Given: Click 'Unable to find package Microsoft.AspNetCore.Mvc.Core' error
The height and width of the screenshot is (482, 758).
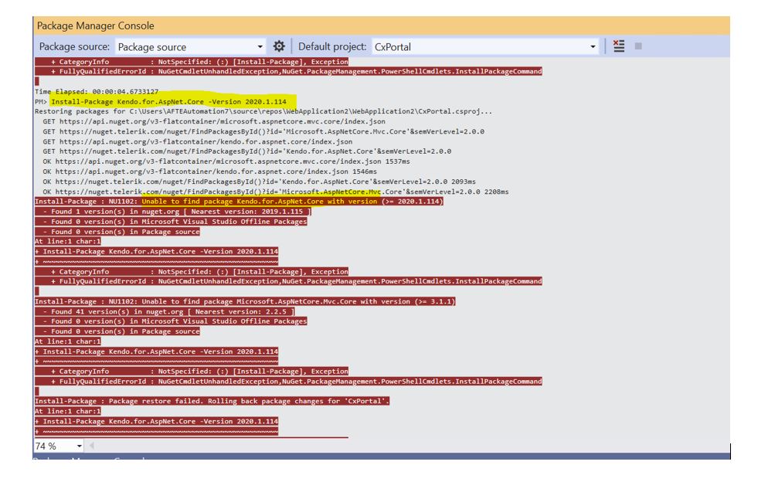Looking at the screenshot, I should pos(245,302).
